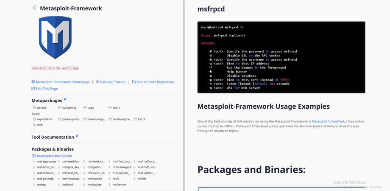The width and height of the screenshot is (390, 191).
Task: Click the box icon beside 'everything' metapackage
Action: [60, 108]
